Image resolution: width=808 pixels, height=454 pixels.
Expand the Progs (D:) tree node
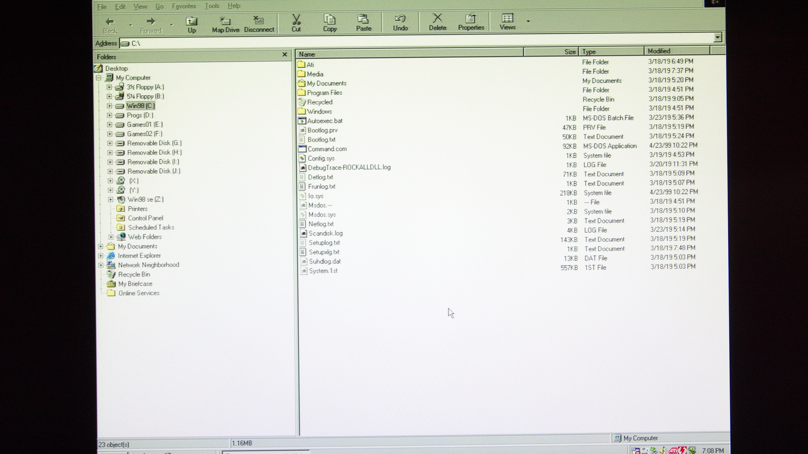point(109,116)
